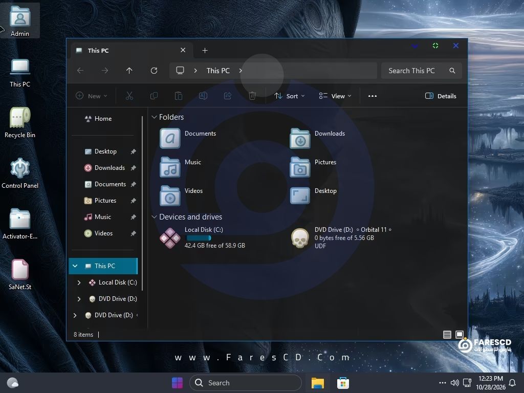Open the Documents folder icon in Folders
Image resolution: width=524 pixels, height=393 pixels.
coord(170,138)
